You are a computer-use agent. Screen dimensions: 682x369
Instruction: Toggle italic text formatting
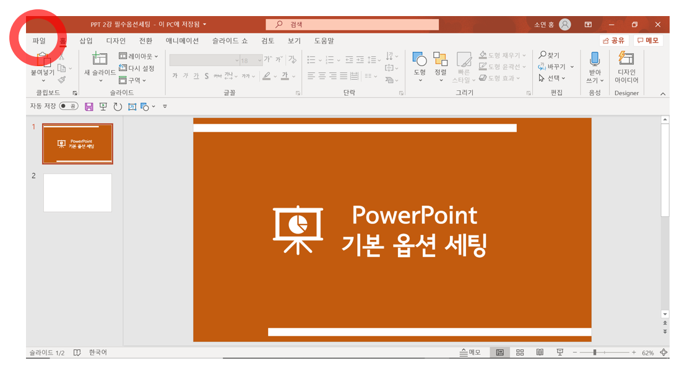pos(185,75)
